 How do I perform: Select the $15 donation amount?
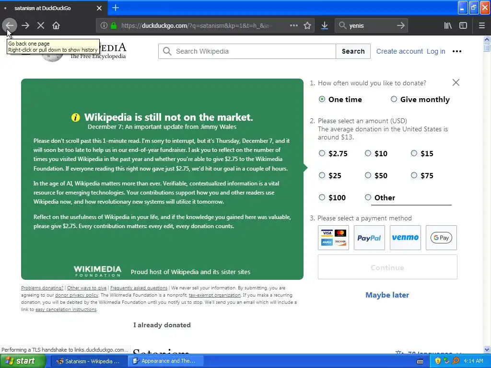[x=414, y=153]
